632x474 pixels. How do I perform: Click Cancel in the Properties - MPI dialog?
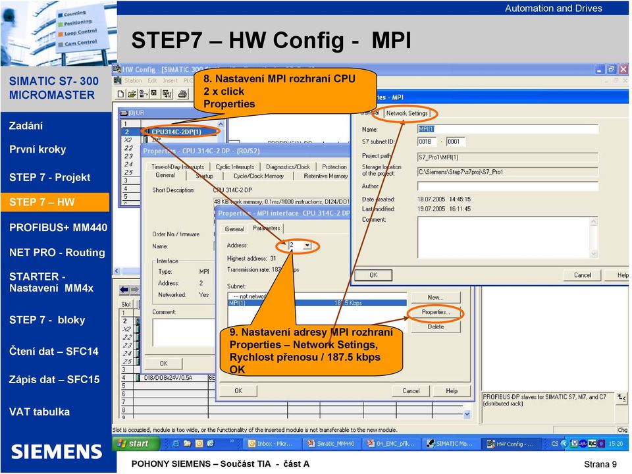pos(583,275)
